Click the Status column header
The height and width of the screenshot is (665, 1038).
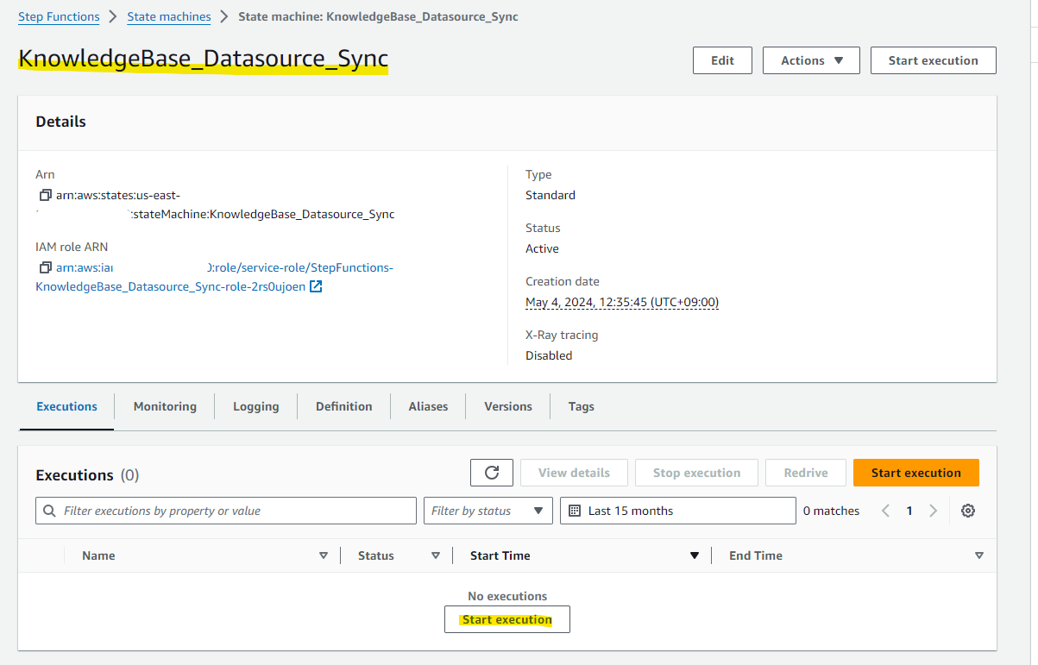pos(376,555)
